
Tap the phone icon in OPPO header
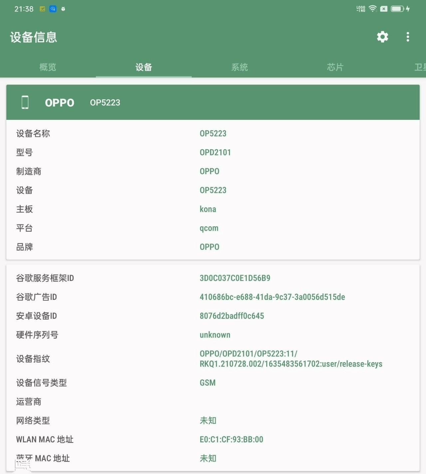click(25, 102)
